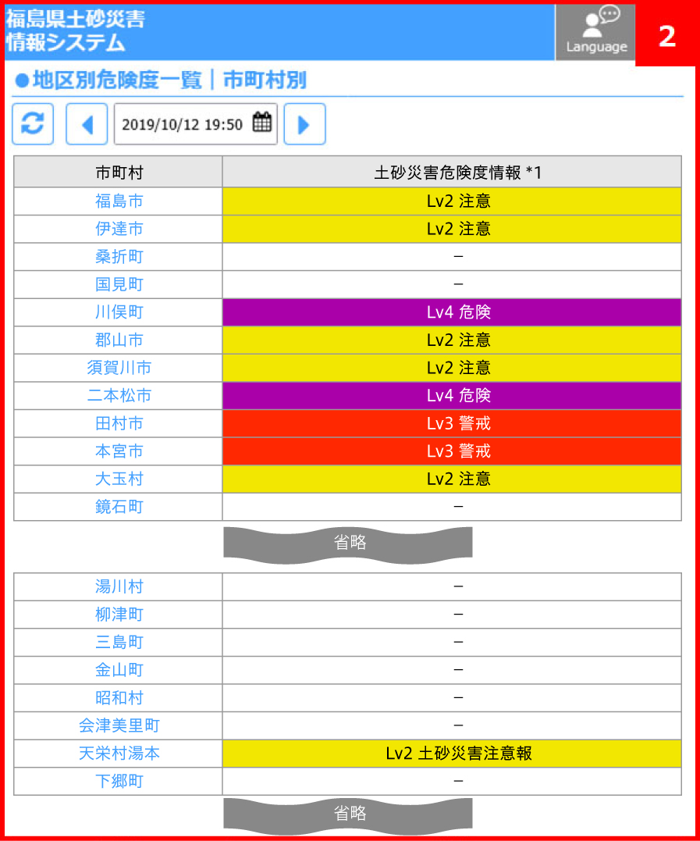This screenshot has height=841, width=700.
Task: View details for 須賀川市
Action: tap(119, 368)
